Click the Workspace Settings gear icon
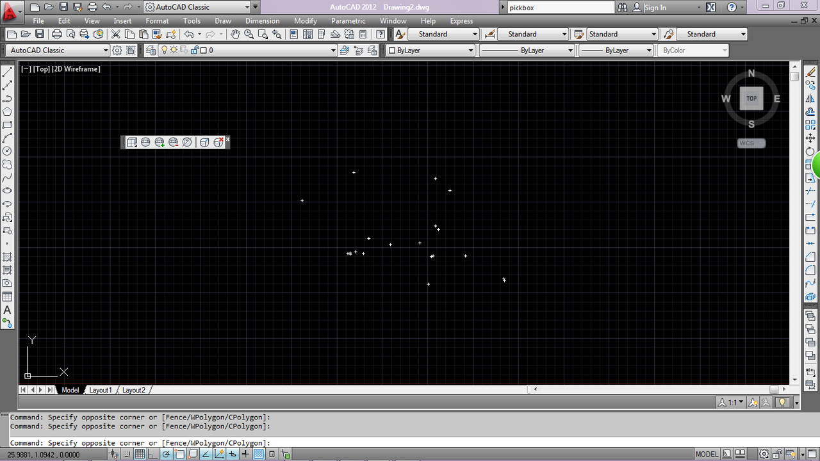 click(x=117, y=50)
